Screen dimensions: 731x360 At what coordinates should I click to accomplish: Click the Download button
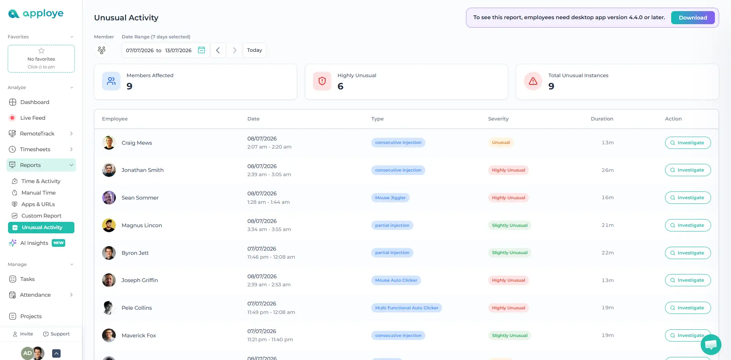tap(693, 18)
